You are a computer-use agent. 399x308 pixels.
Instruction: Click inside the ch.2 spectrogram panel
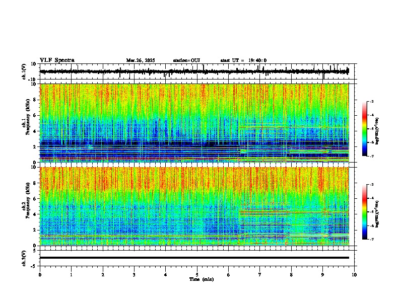[194, 206]
